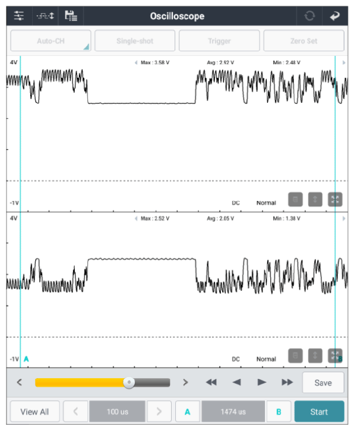This screenshot has width=354, height=430.
Task: Click the yellow playback position slider
Action: coord(103,382)
